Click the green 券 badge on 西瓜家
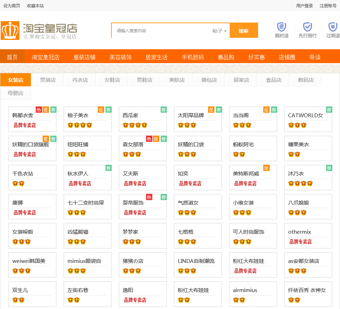The width and height of the screenshot is (340, 309). [163, 110]
